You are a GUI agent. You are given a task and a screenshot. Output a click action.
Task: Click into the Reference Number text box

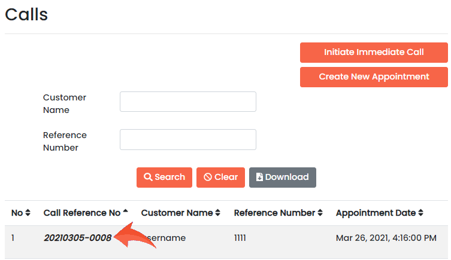pos(187,139)
